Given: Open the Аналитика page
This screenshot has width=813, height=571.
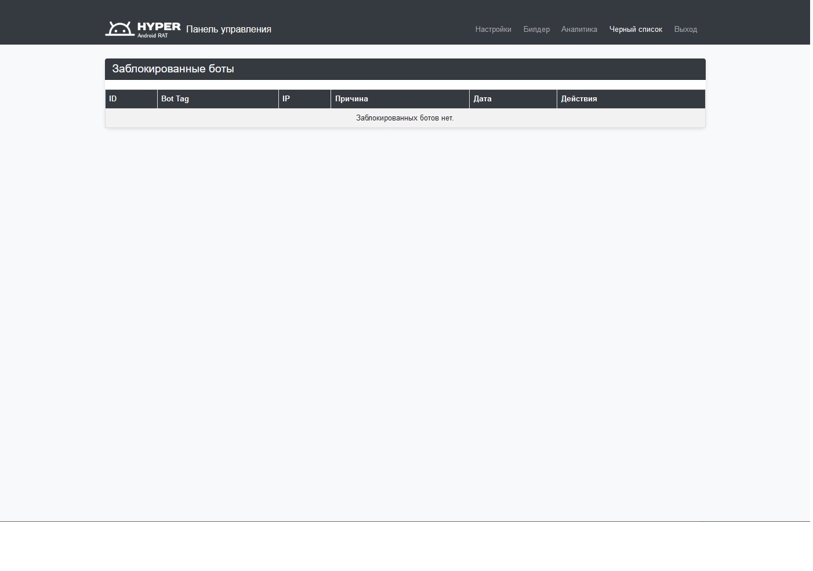Looking at the screenshot, I should tap(579, 30).
